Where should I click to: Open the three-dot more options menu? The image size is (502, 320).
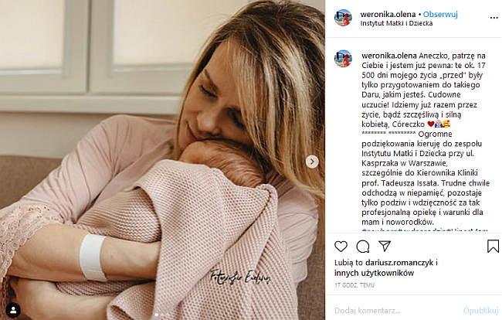[494, 18]
